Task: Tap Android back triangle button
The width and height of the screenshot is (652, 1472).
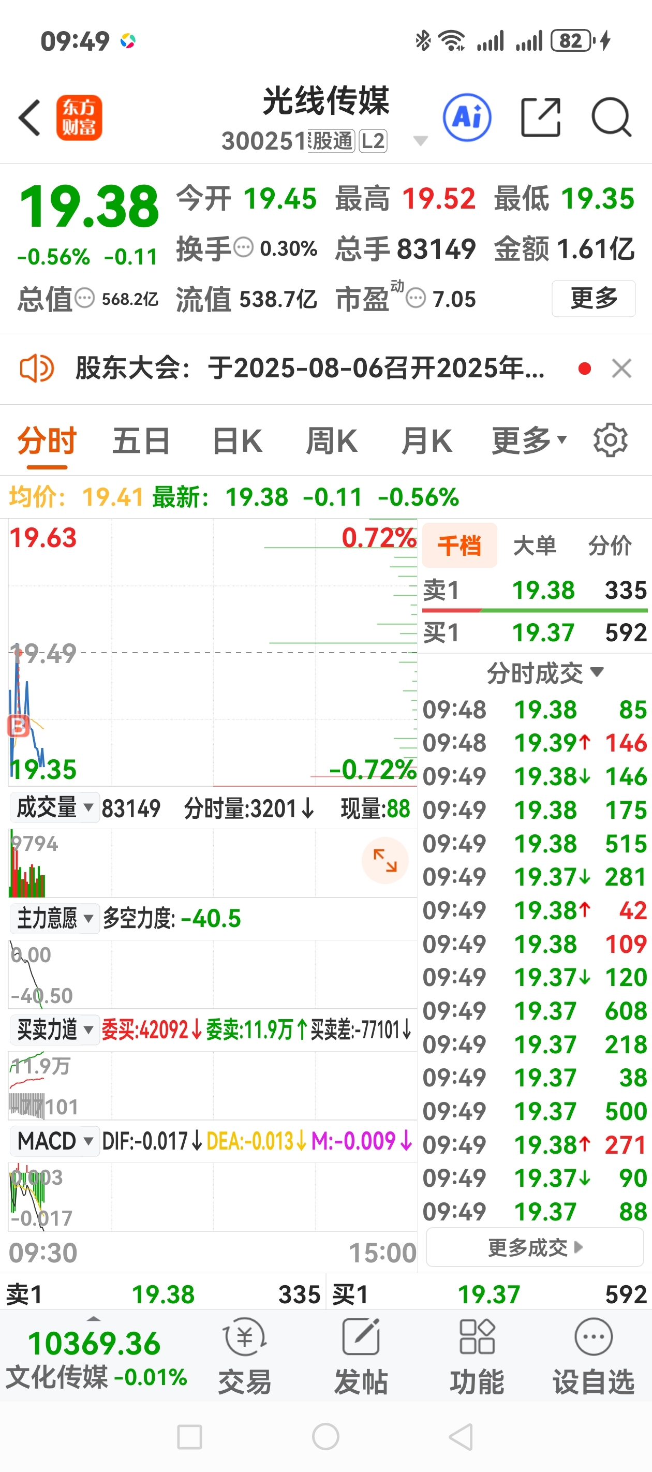Action: tap(461, 1437)
